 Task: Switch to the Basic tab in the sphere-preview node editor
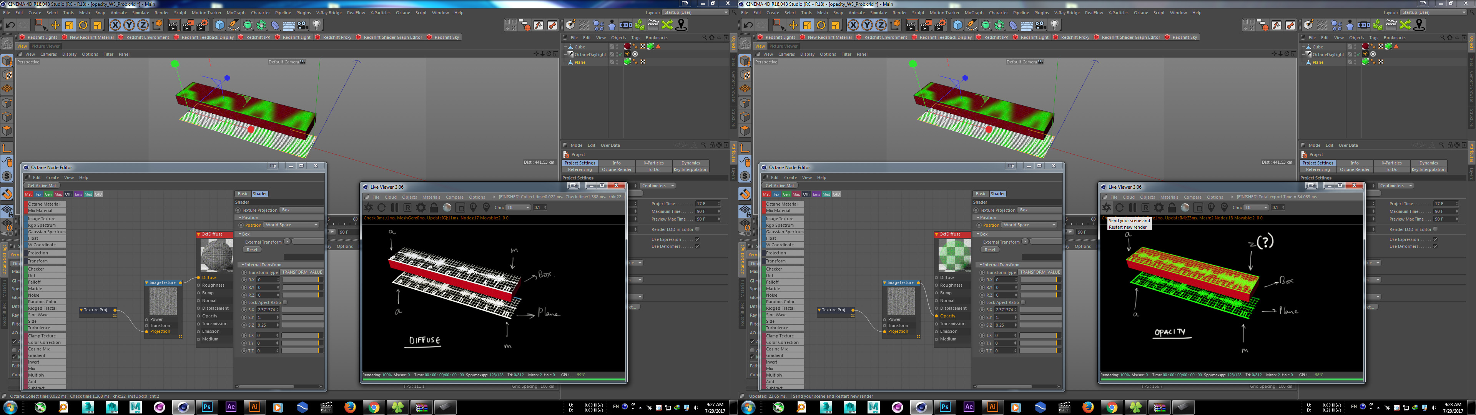(x=243, y=194)
